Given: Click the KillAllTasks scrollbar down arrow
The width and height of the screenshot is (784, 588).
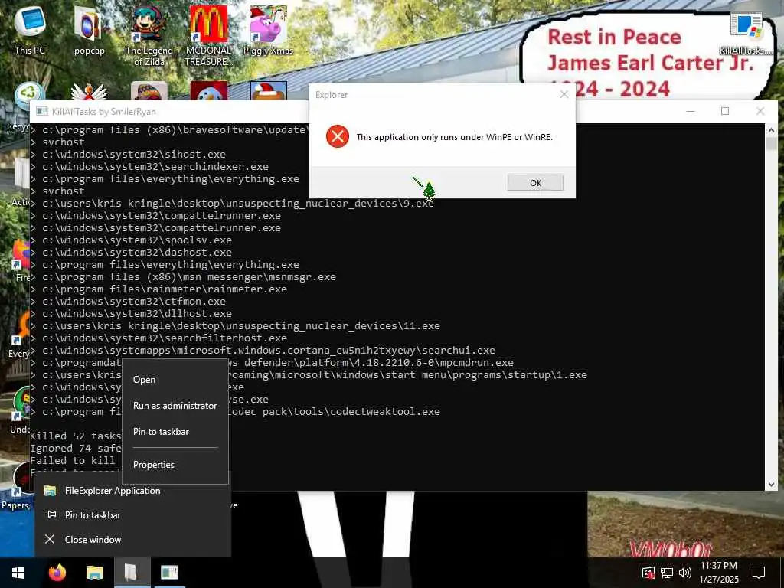Looking at the screenshot, I should [771, 484].
